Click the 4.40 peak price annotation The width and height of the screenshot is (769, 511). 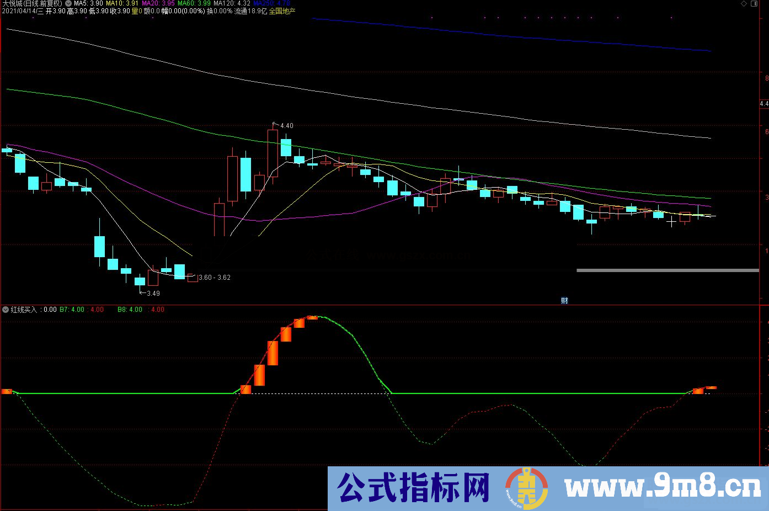286,125
